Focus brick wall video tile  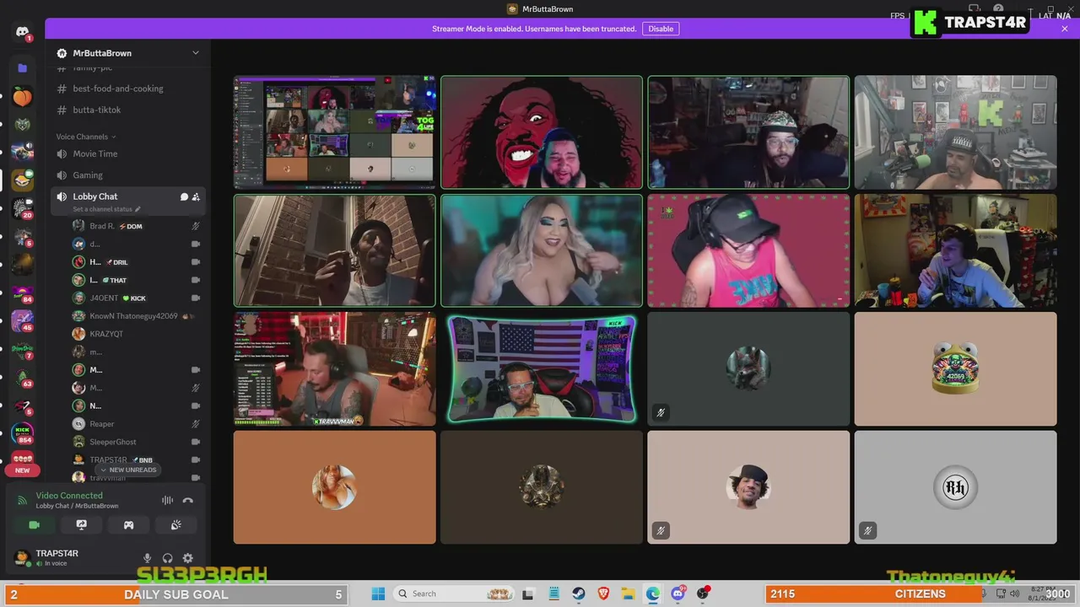coord(335,250)
